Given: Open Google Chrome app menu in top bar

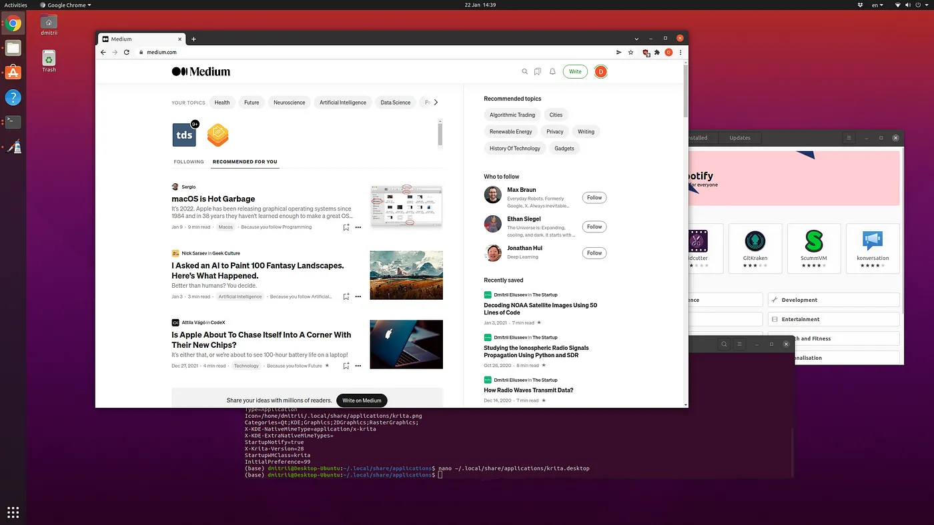Looking at the screenshot, I should (66, 5).
